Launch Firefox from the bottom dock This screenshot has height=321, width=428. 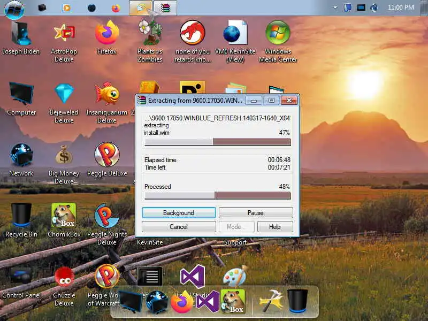click(x=182, y=302)
